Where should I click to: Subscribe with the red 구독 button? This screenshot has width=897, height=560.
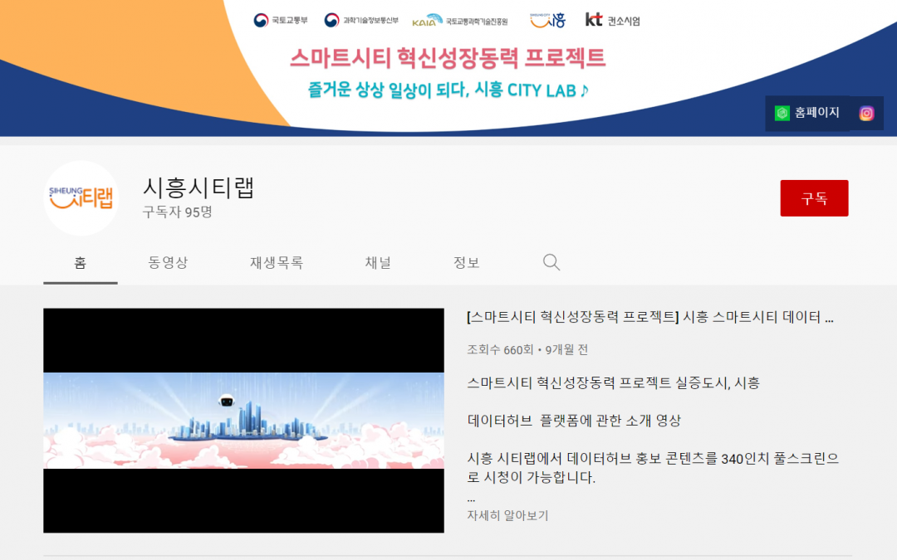click(x=814, y=198)
